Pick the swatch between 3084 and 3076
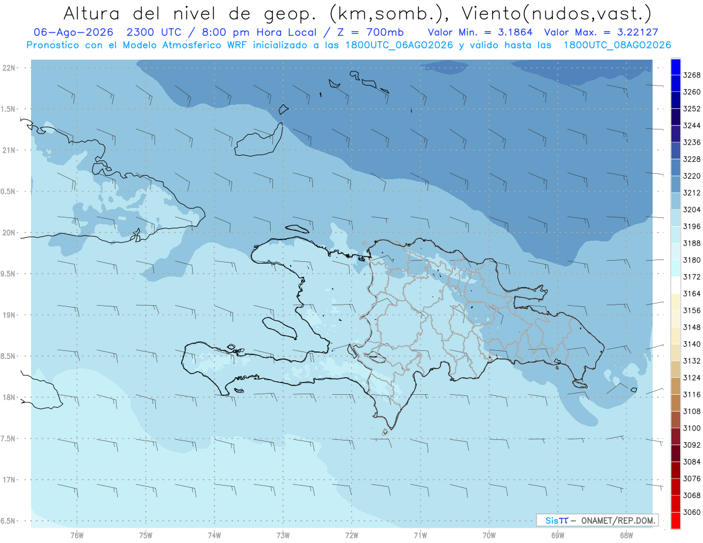Screen dimensions: 703x543 click(675, 470)
